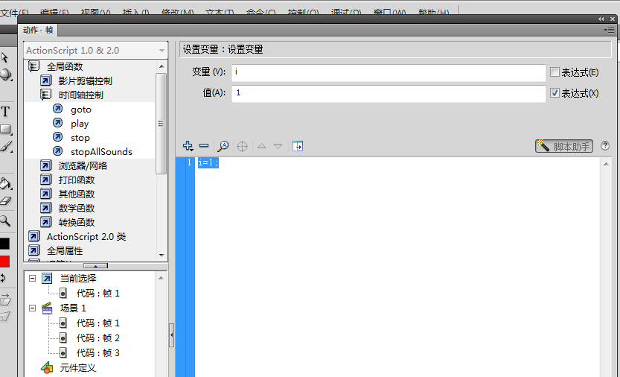Collapse the 场景 1 tree node
Screen dimensions: 620x377
pyautogui.click(x=33, y=308)
